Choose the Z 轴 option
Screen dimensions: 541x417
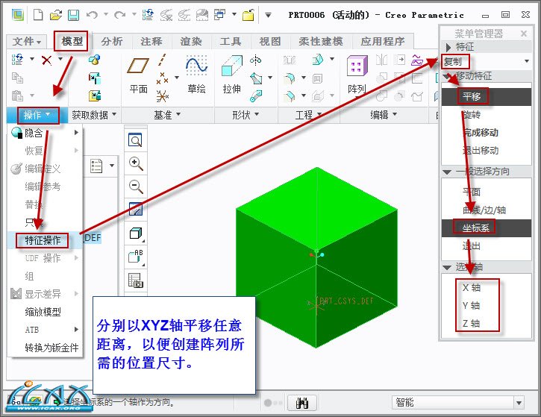pyautogui.click(x=472, y=324)
